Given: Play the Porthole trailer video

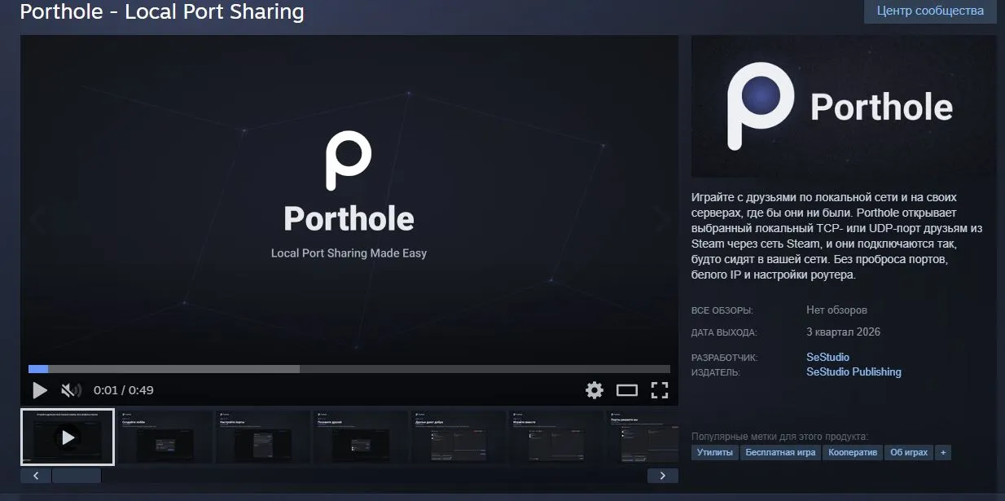Looking at the screenshot, I should point(39,390).
